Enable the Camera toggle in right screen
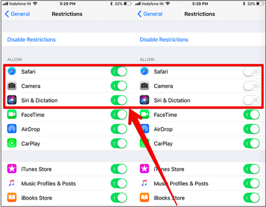Image resolution: width=266 pixels, height=207 pixels. click(x=251, y=86)
